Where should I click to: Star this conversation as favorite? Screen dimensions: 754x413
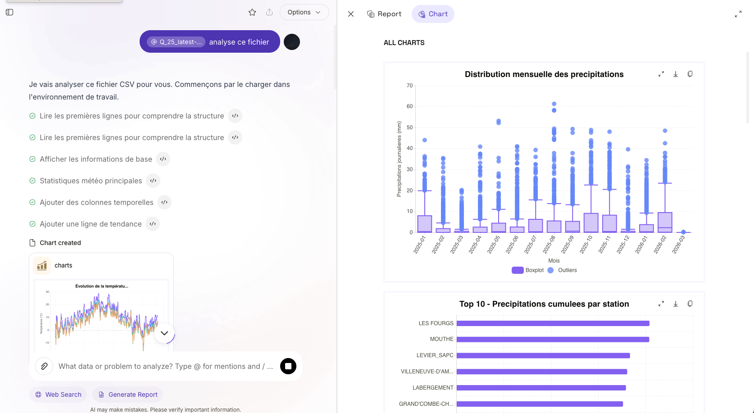252,12
